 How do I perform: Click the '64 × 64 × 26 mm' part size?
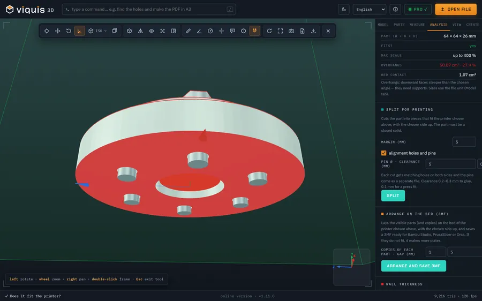(x=460, y=36)
